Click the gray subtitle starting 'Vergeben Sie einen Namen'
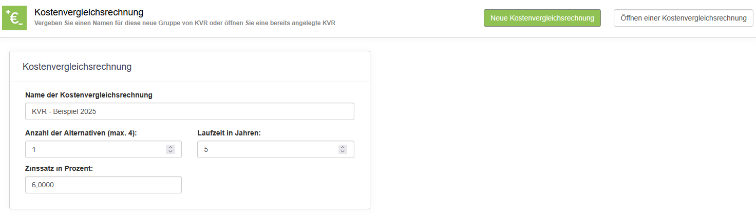This screenshot has height=216, width=756. (185, 23)
